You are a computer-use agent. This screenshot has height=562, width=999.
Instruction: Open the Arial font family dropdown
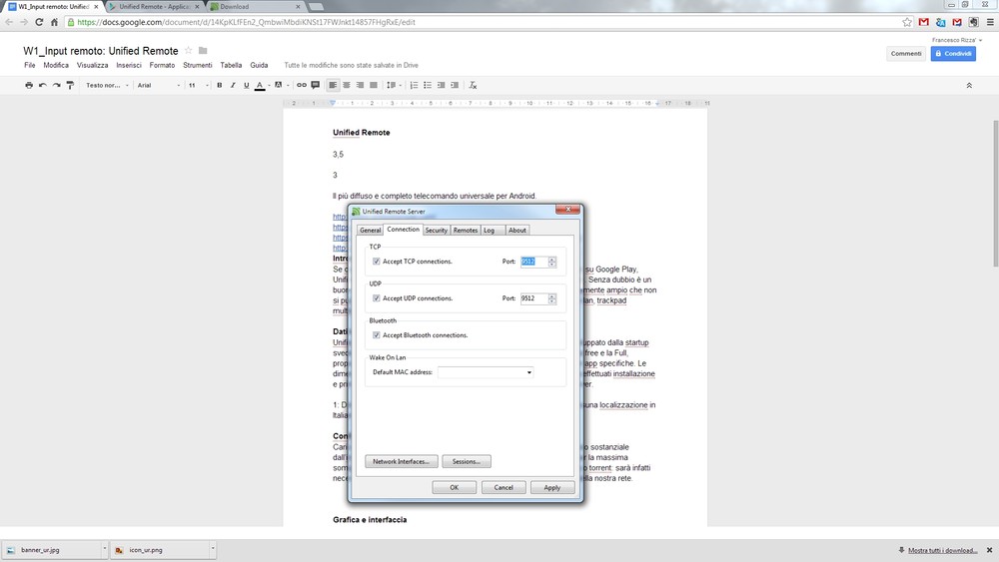pos(156,85)
